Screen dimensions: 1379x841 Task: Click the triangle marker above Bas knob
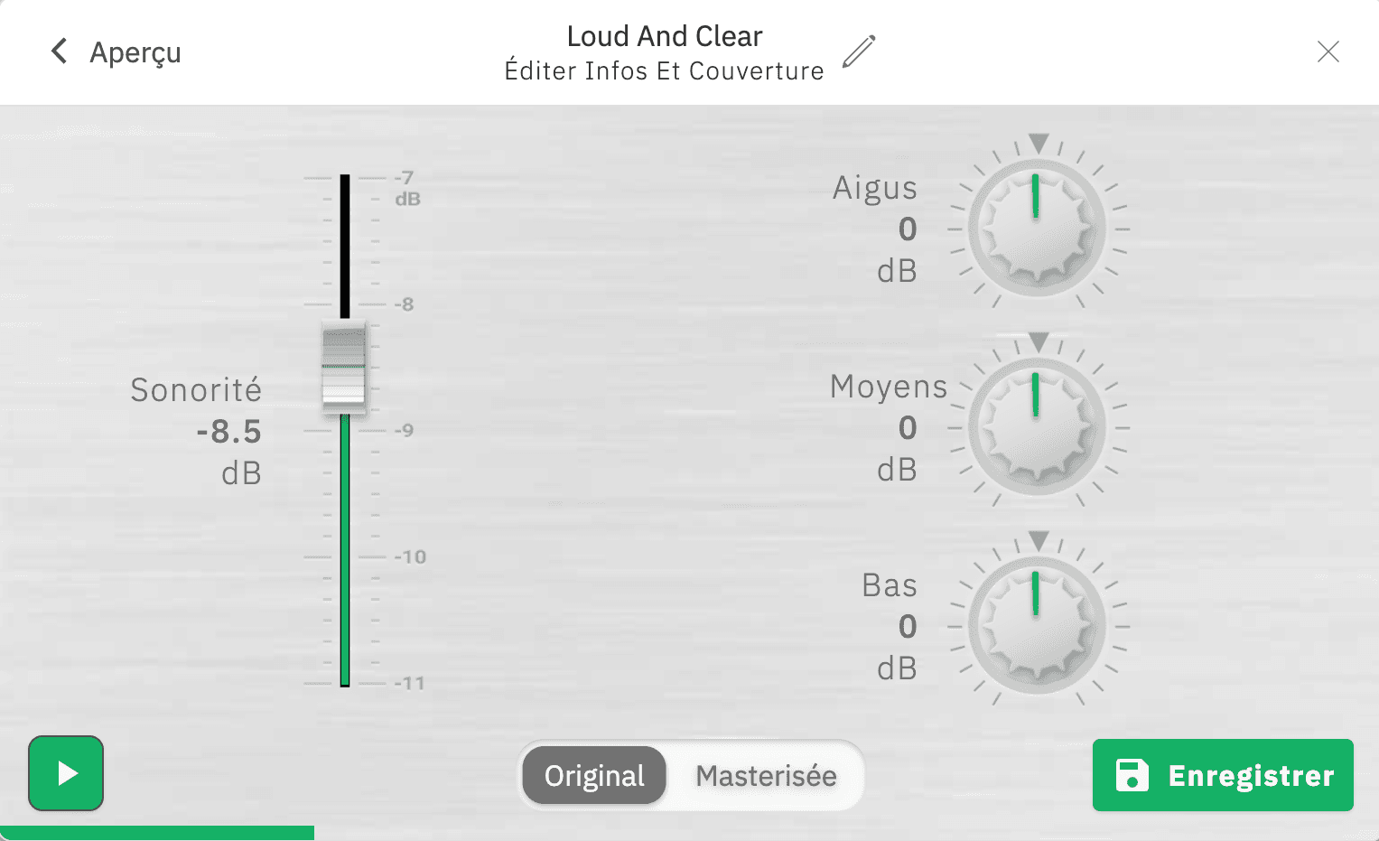tap(1039, 540)
